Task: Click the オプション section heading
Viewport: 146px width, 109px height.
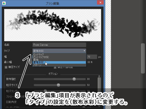Action: pyautogui.click(x=53, y=74)
